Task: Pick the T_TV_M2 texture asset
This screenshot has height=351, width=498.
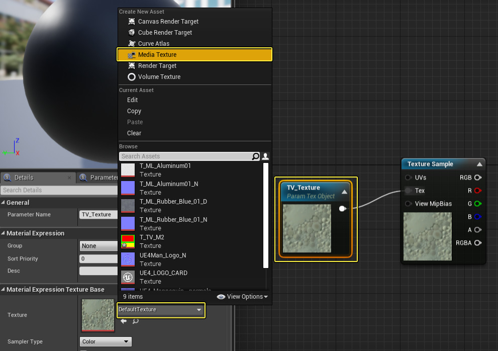Action: click(152, 241)
